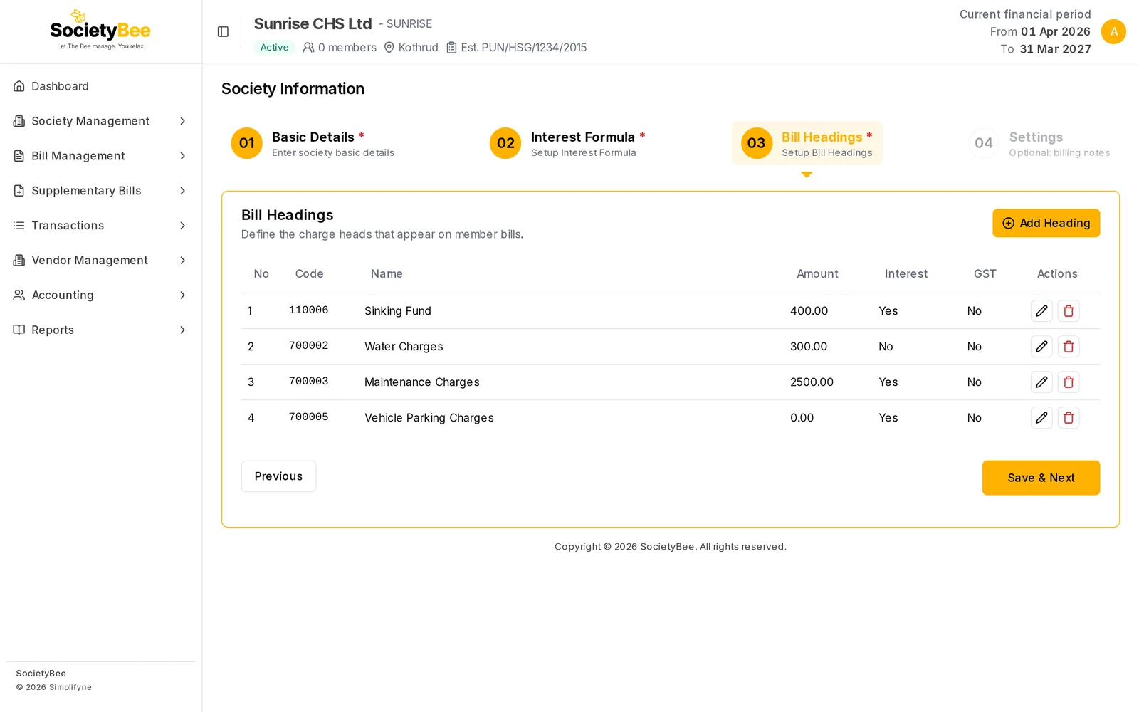Click the Kothrud location label
The height and width of the screenshot is (712, 1139).
[411, 48]
